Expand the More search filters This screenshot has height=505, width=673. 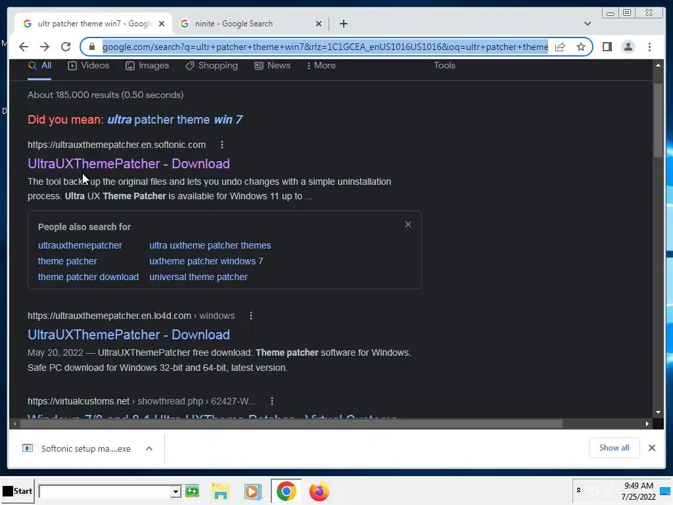321,66
